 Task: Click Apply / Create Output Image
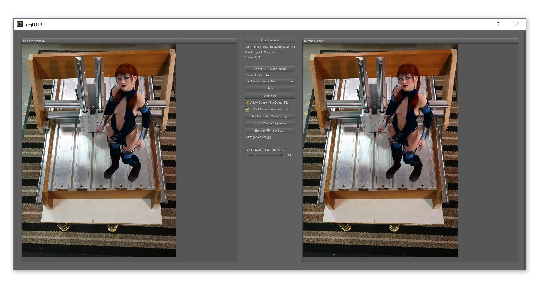pos(270,116)
